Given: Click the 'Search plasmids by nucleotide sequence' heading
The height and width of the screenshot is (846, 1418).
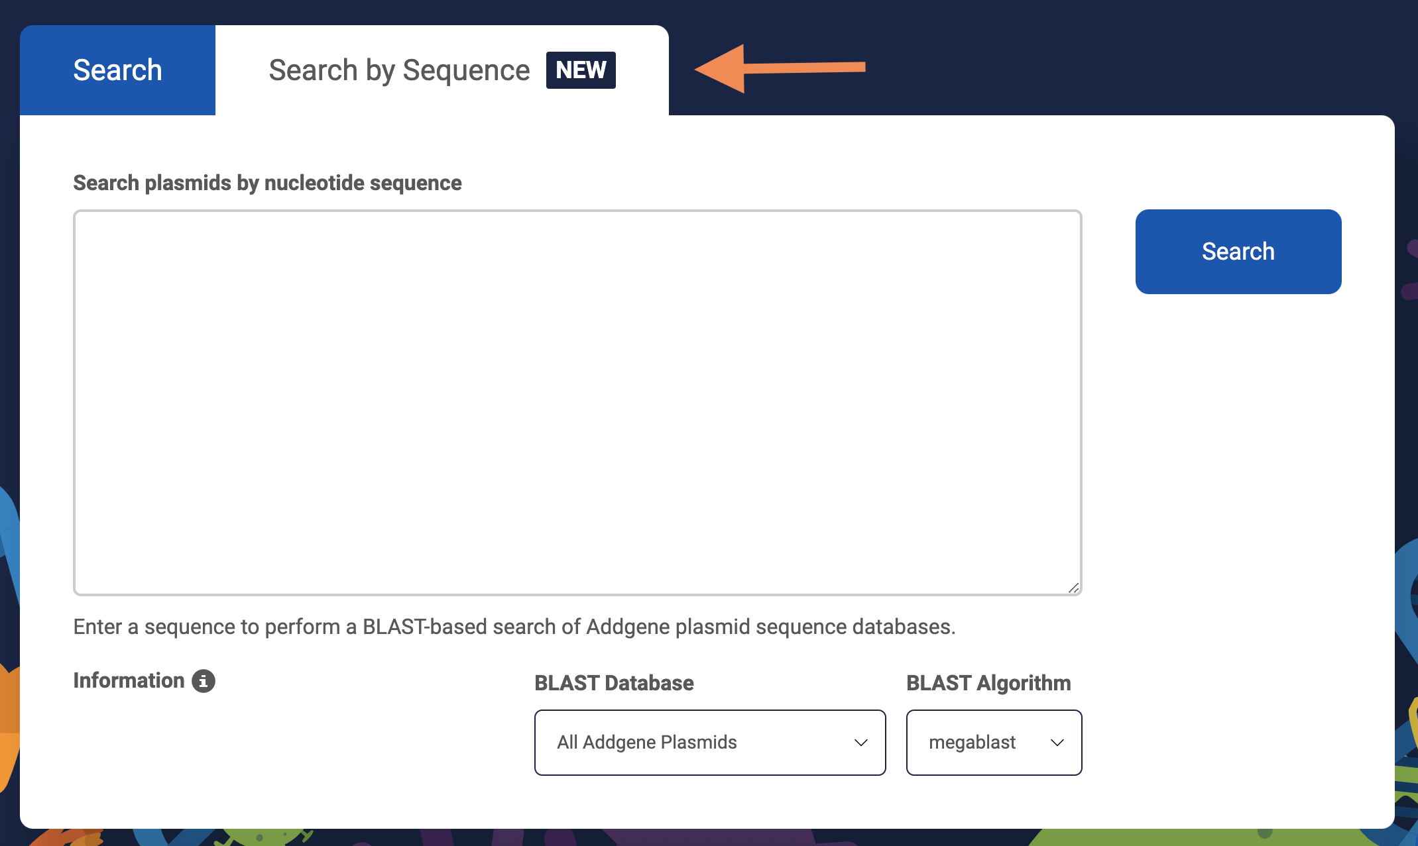Looking at the screenshot, I should (x=267, y=183).
